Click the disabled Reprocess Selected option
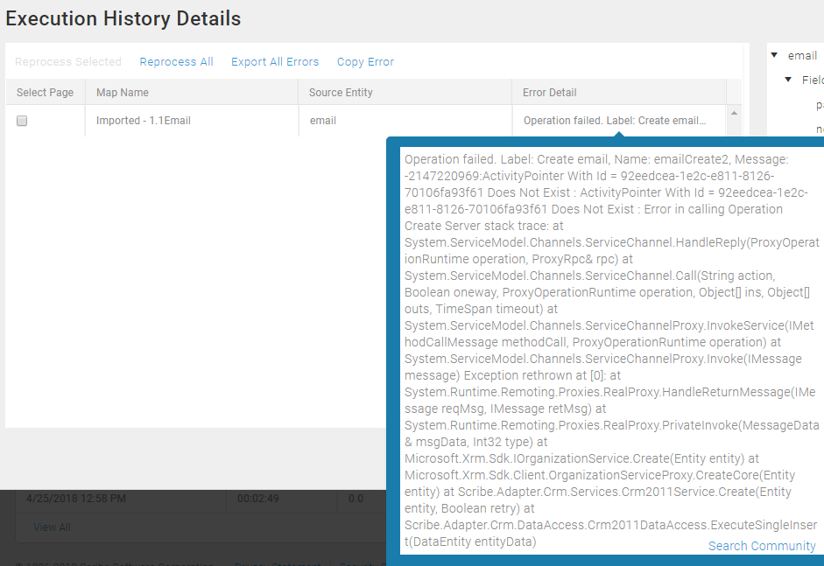824x566 pixels. [x=68, y=62]
